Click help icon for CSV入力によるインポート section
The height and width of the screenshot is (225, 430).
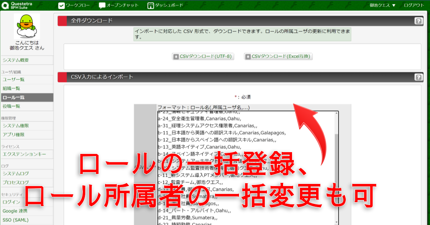[x=418, y=77]
